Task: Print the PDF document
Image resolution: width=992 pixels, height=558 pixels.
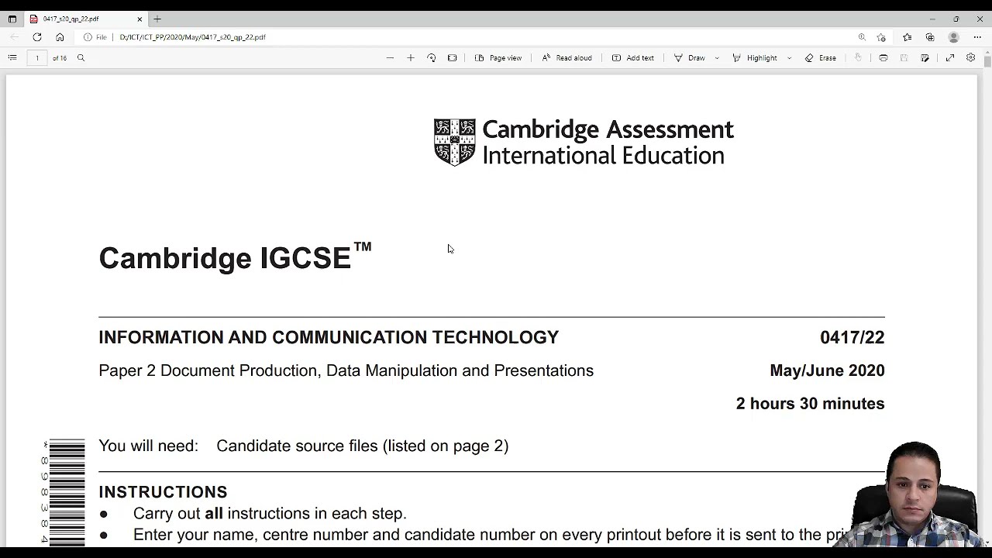Action: (883, 58)
